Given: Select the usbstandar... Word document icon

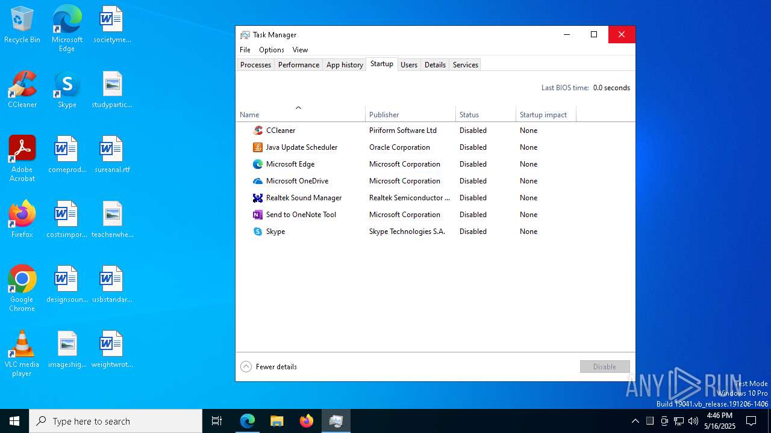Looking at the screenshot, I should click(112, 285).
